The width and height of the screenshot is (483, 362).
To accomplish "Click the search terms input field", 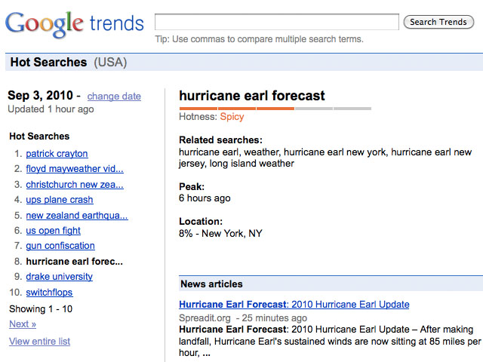I will coord(276,22).
